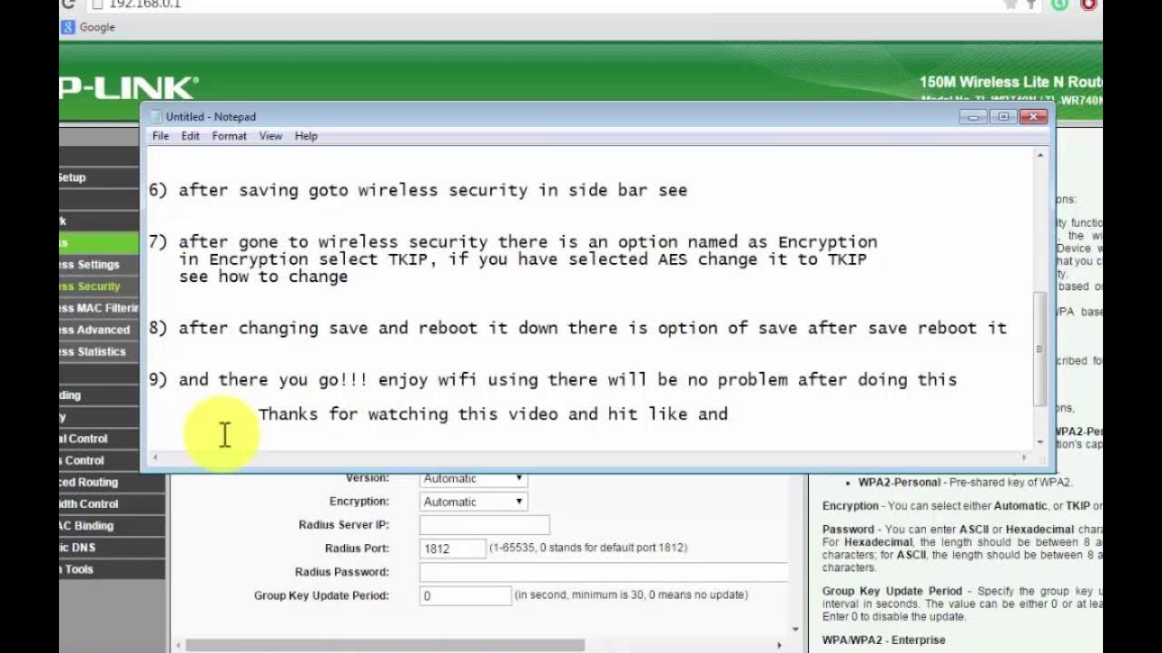The width and height of the screenshot is (1162, 653).
Task: Click Notepad's horizontal scrollbar right arrow
Action: (x=1025, y=458)
